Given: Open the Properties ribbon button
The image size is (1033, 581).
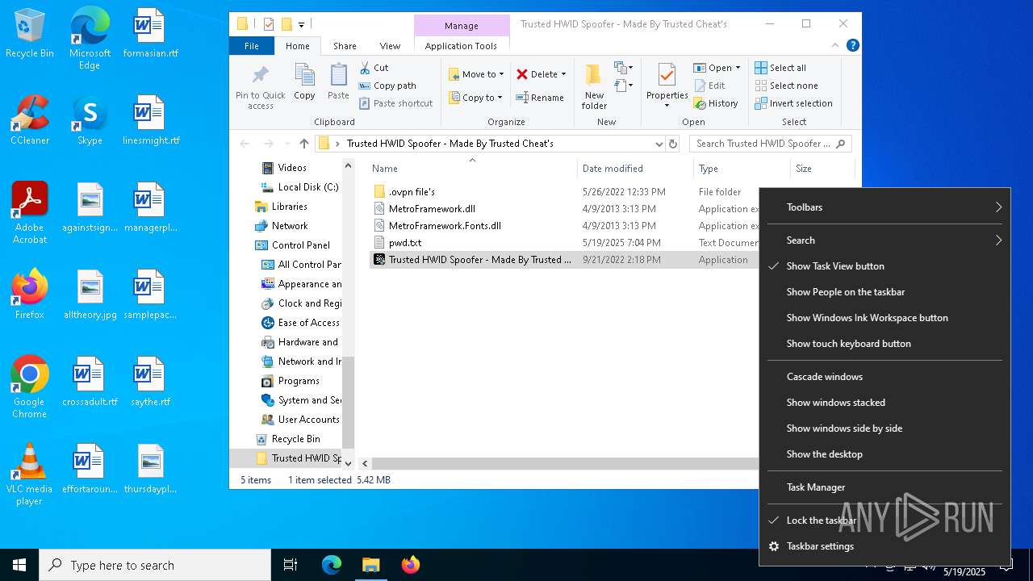Looking at the screenshot, I should 667,87.
